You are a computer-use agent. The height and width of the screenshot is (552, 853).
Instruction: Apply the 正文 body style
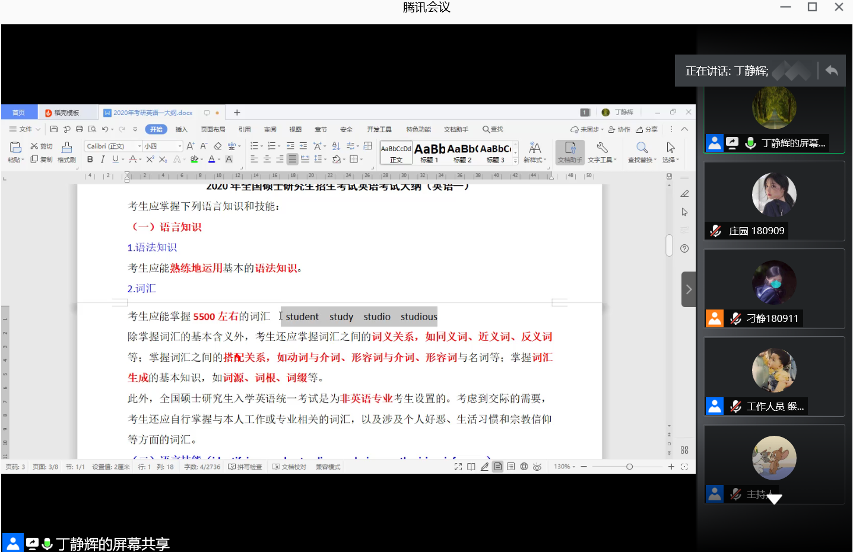[x=396, y=152]
